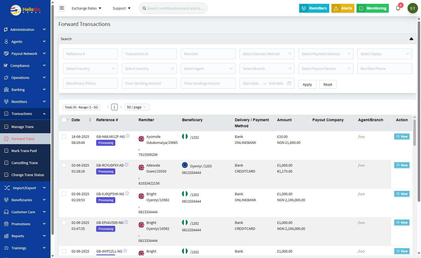The width and height of the screenshot is (421, 258).
Task: Click the ST user avatar
Action: (413, 8)
